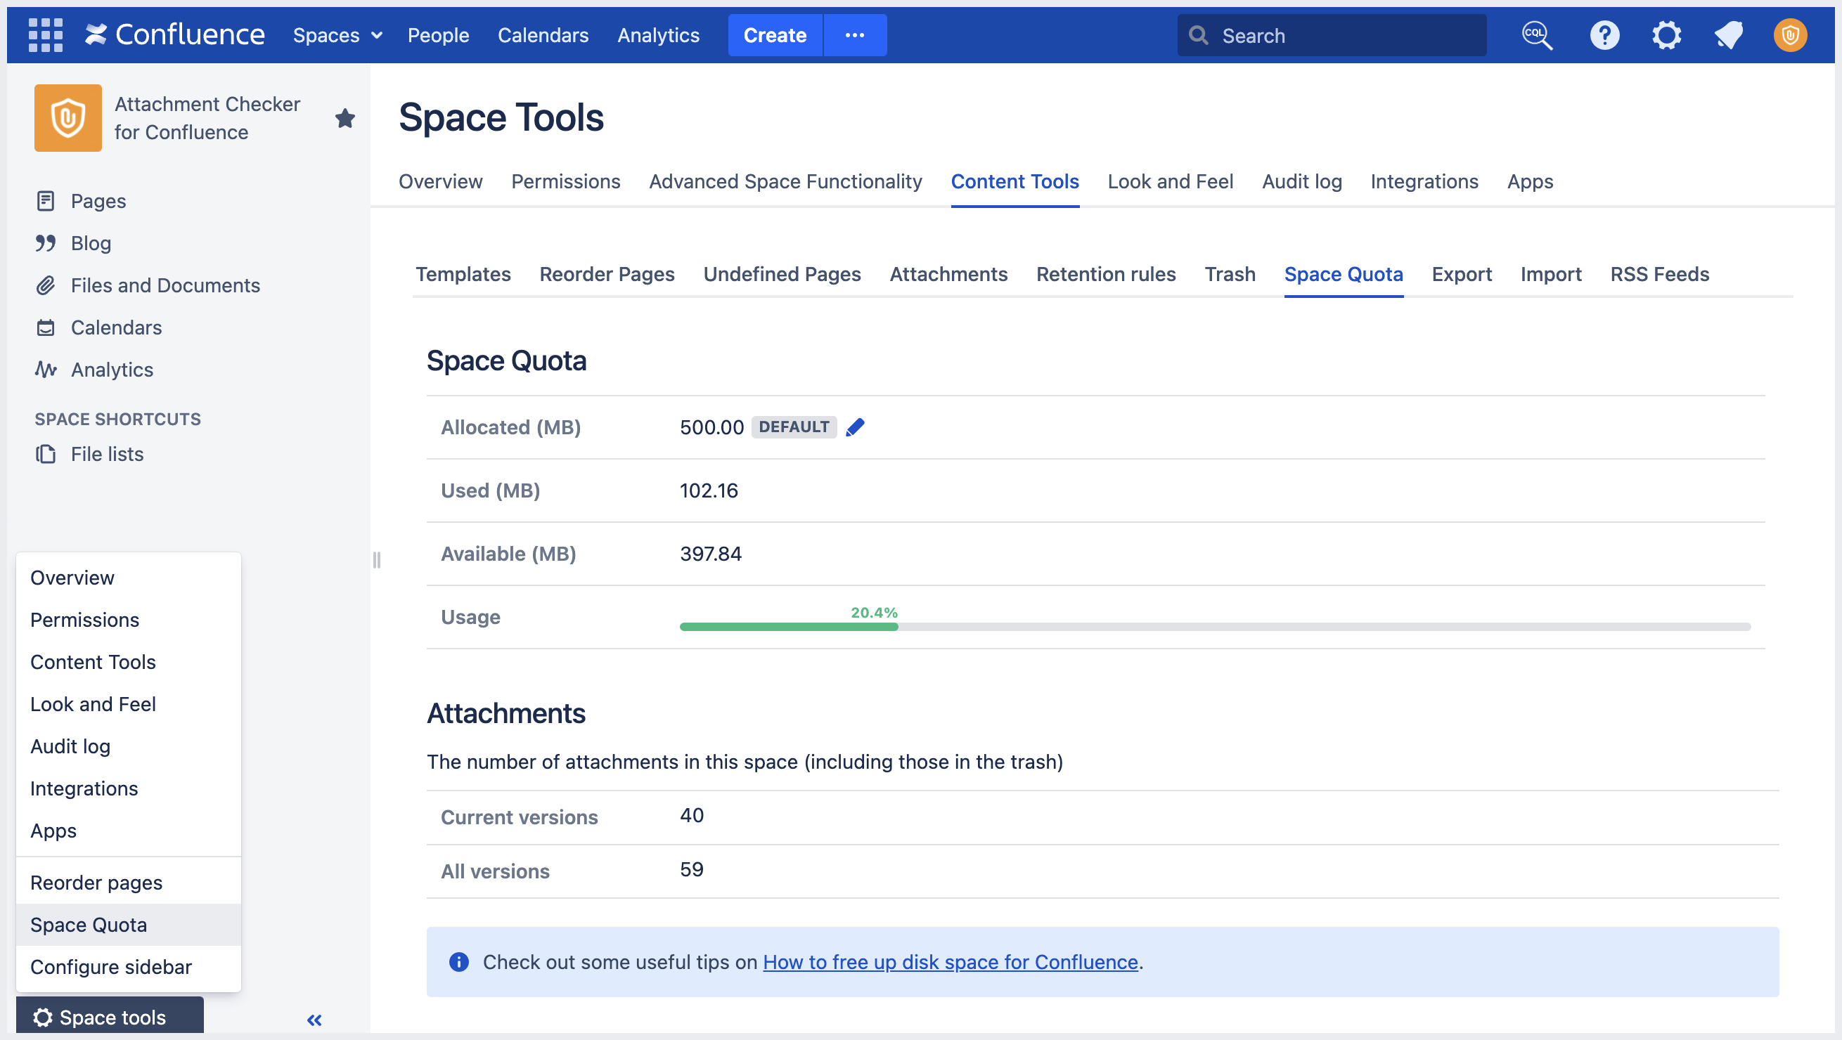Click the Create button
Image resolution: width=1842 pixels, height=1040 pixels.
(x=774, y=35)
